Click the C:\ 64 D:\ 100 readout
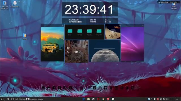The width and height of the screenshot is (181, 101). 108,21
